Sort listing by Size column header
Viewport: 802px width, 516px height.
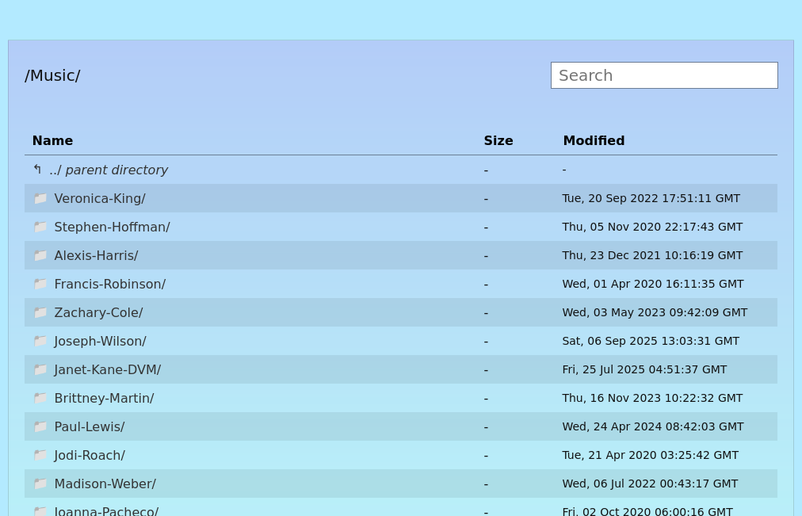click(x=498, y=140)
